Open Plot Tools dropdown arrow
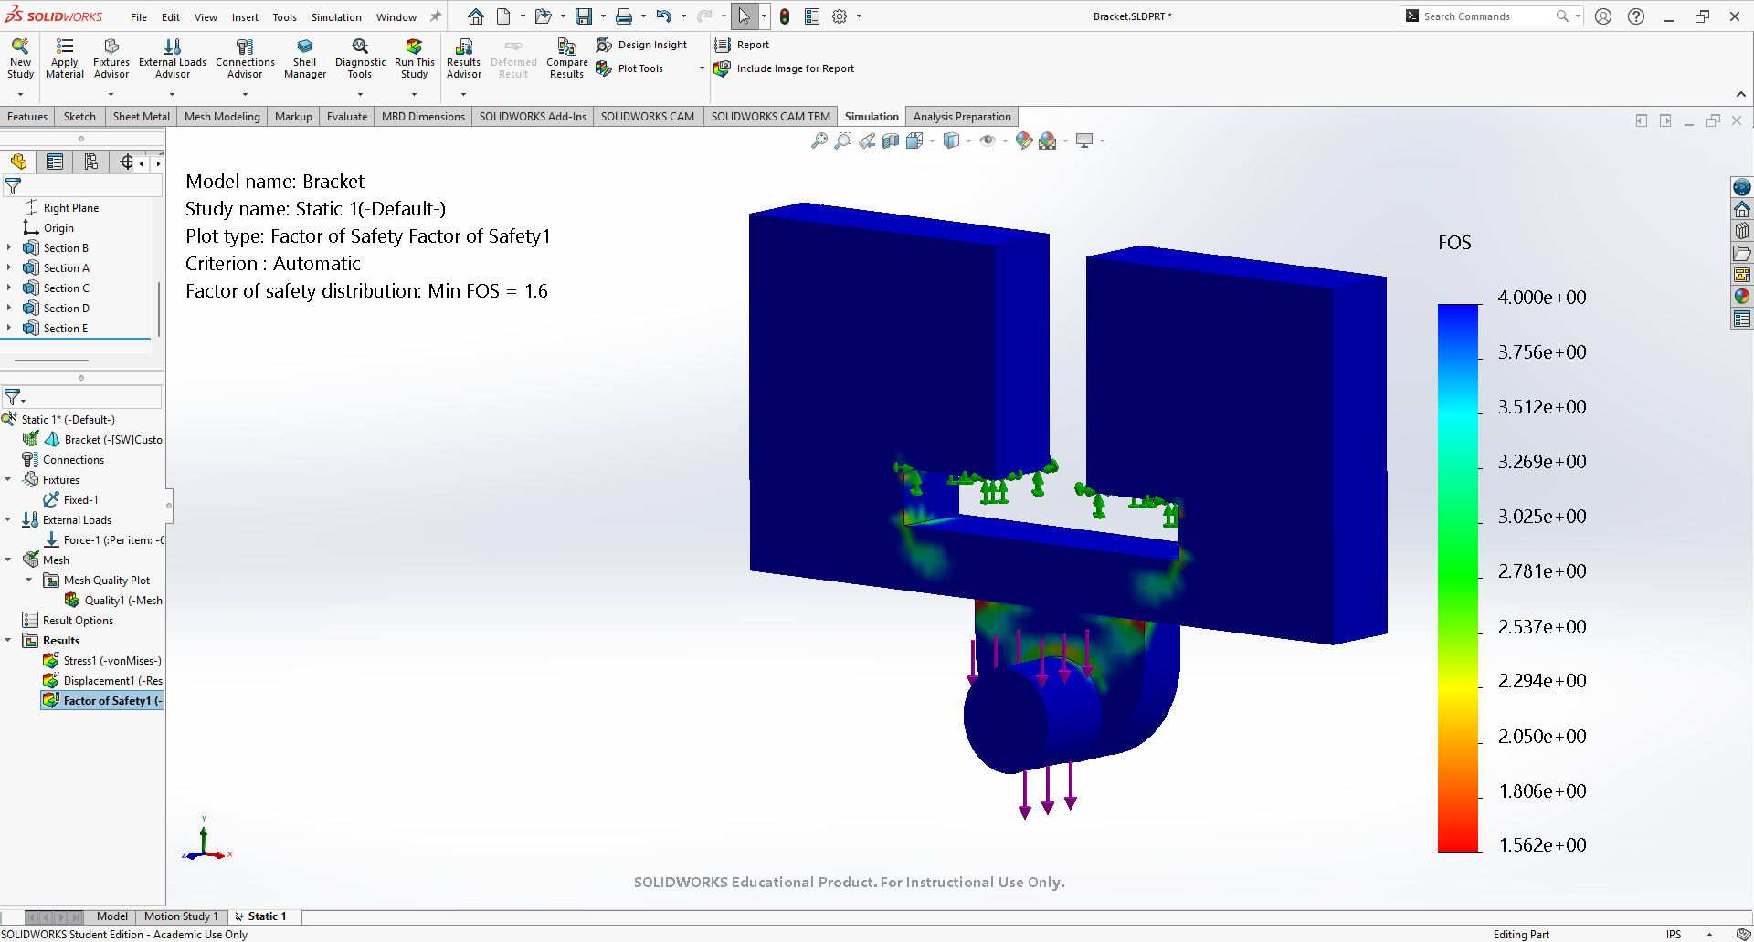Image resolution: width=1754 pixels, height=942 pixels. [x=702, y=68]
